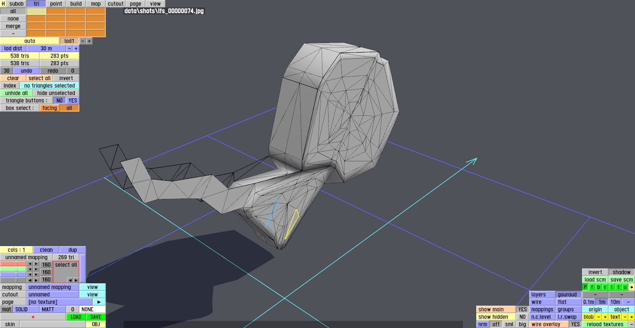The height and width of the screenshot is (328, 635).
Task: Switch to the build tab
Action: pyautogui.click(x=76, y=4)
